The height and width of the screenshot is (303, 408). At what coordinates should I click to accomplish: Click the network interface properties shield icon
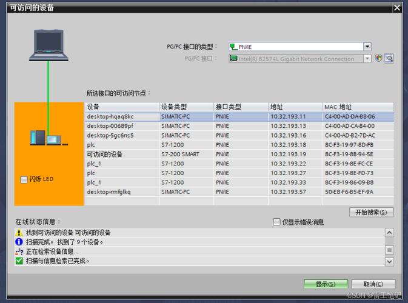point(378,58)
